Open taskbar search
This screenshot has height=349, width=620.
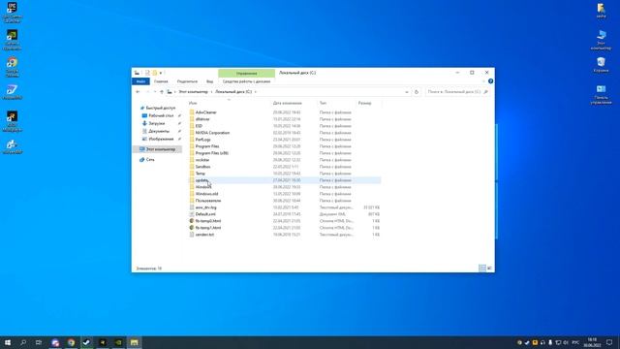point(23,342)
